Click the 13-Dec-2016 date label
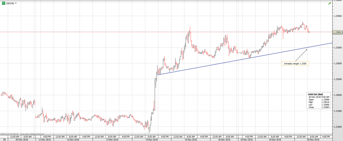Viewport: 343px width, 141px height. pyautogui.click(x=112, y=139)
